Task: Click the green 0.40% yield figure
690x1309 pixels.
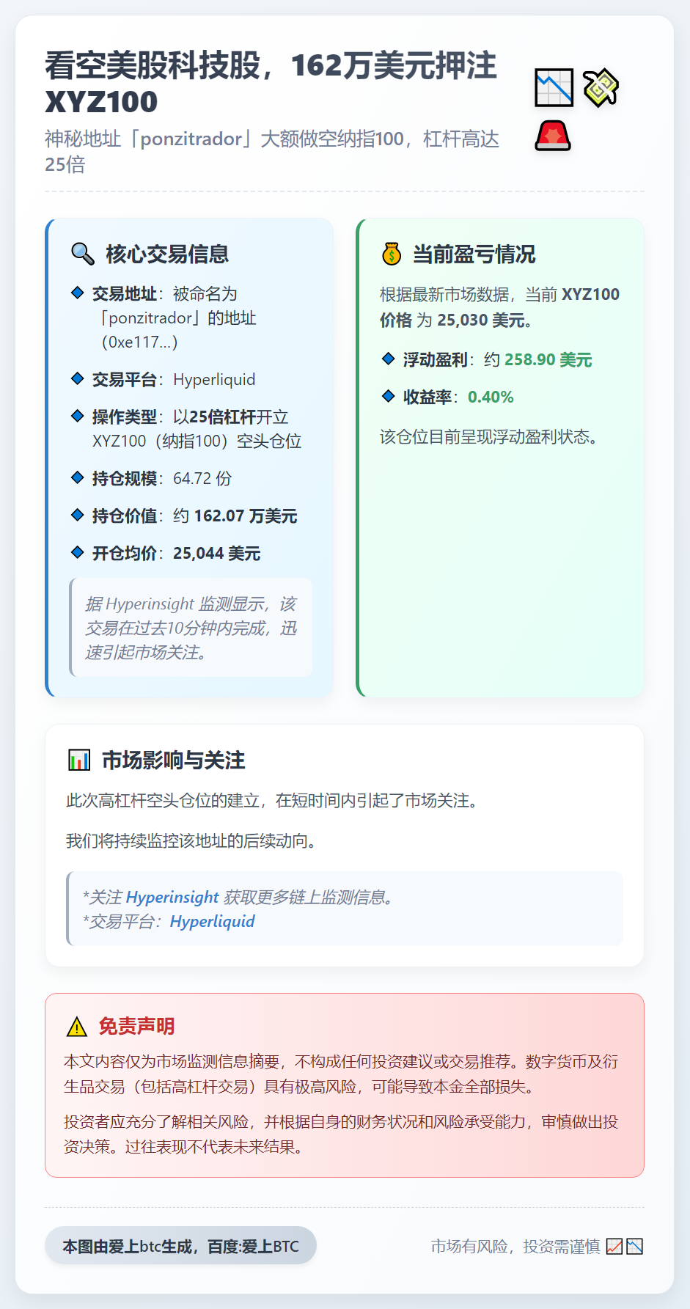Action: point(491,397)
